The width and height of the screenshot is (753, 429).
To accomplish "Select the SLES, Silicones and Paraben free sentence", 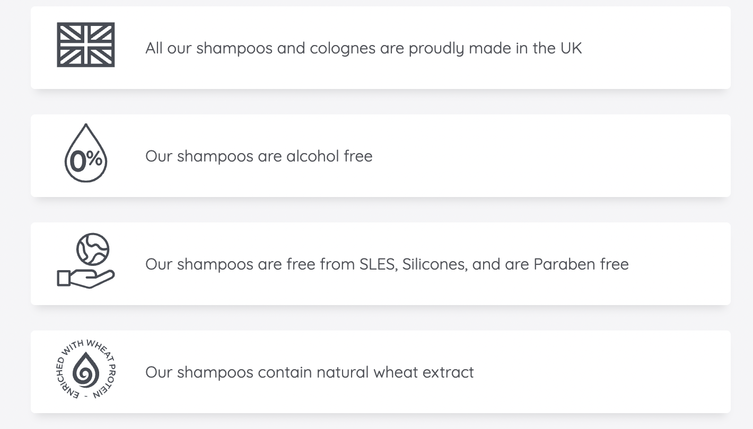I will (387, 264).
